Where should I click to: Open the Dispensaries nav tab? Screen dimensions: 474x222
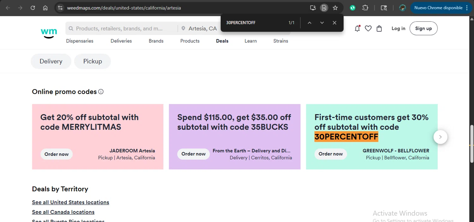click(80, 41)
